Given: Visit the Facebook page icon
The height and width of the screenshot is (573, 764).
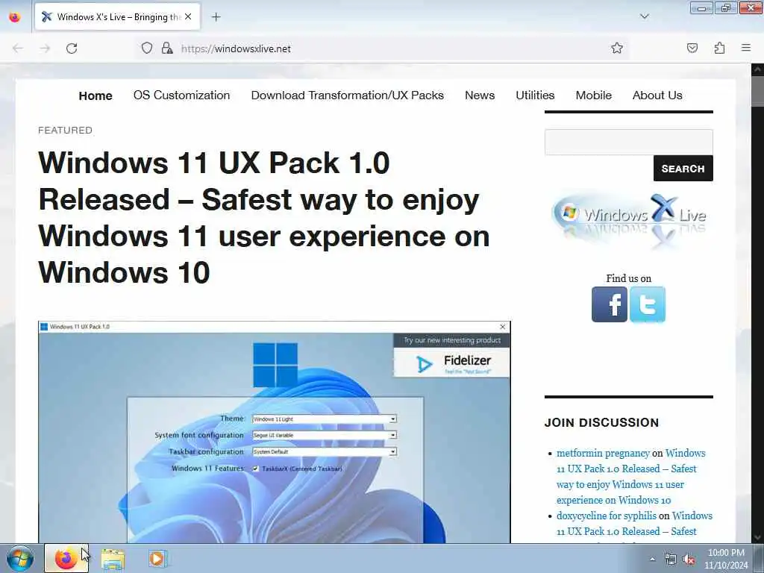Looking at the screenshot, I should tap(610, 304).
